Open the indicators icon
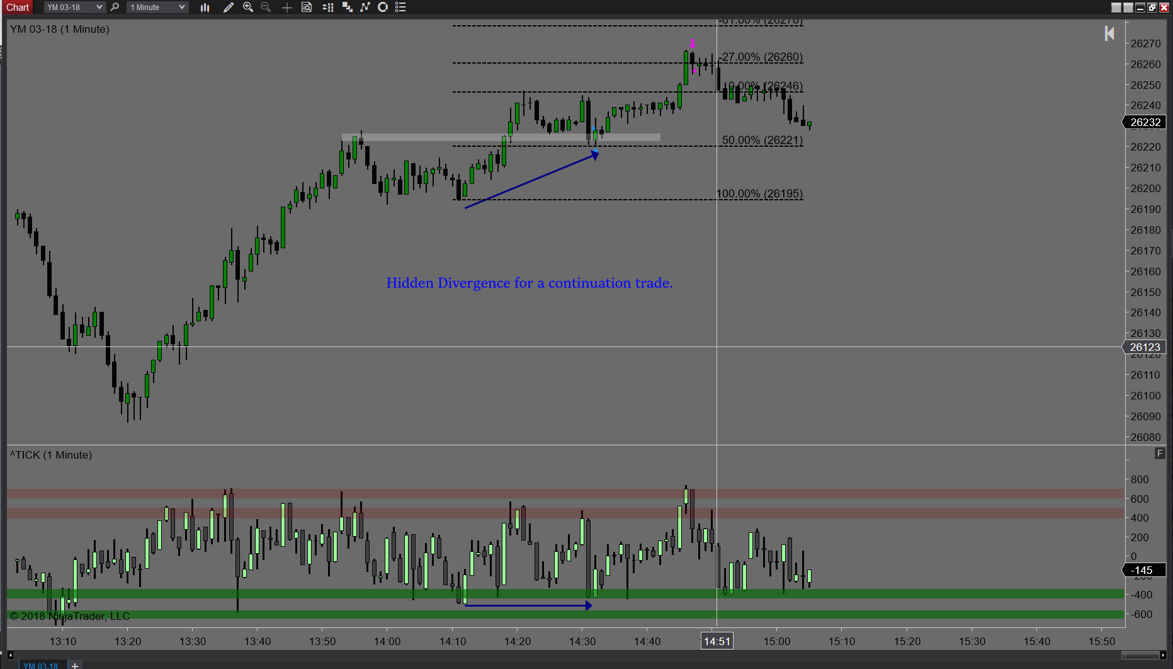The width and height of the screenshot is (1173, 669). [365, 7]
